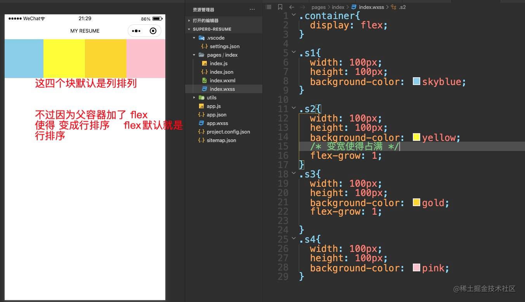
Task: Click the sitemap.json file icon
Action: pyautogui.click(x=201, y=140)
